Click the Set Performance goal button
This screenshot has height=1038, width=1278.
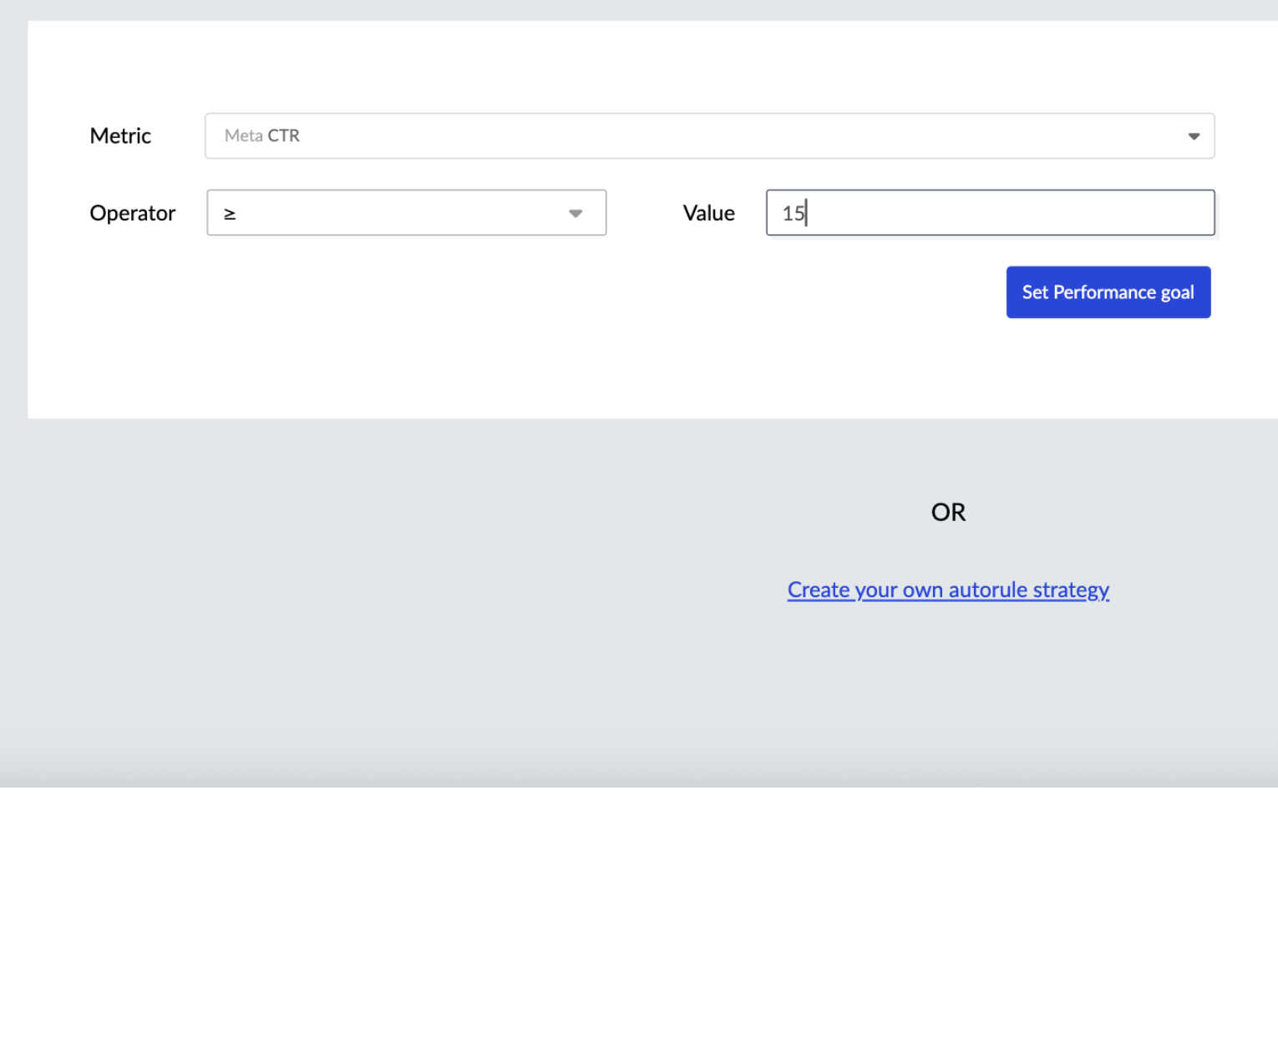coord(1108,292)
